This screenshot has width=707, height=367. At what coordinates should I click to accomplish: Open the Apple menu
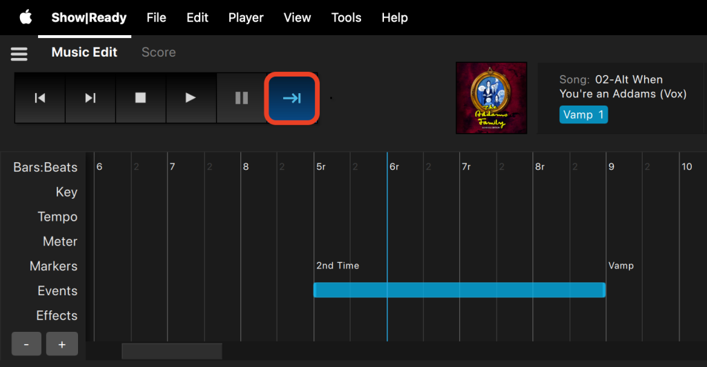(26, 17)
